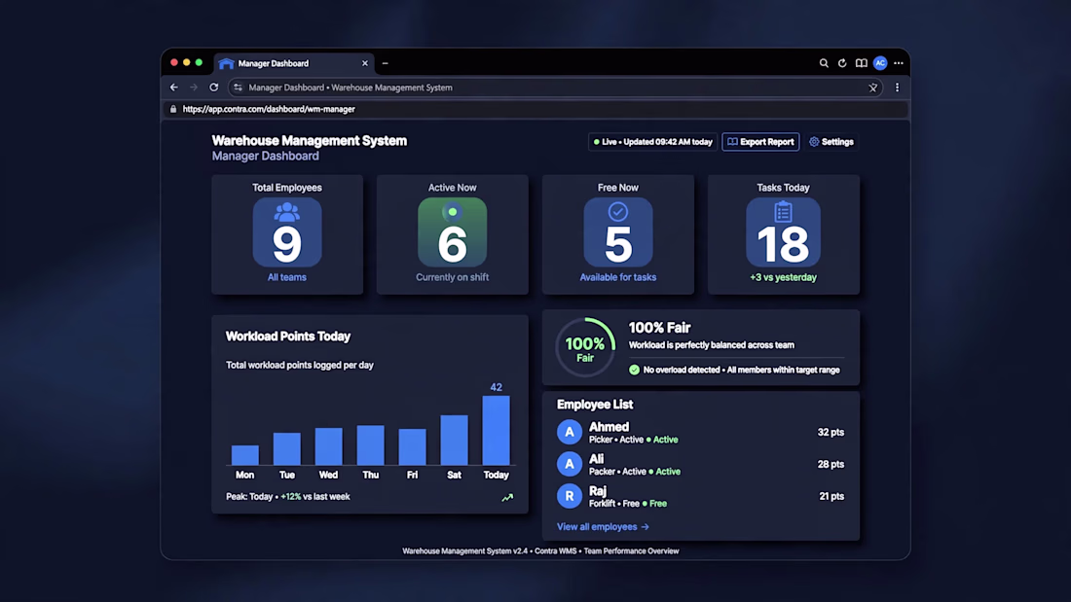Focus the address bar showing Manager Dashboard title

coord(555,88)
